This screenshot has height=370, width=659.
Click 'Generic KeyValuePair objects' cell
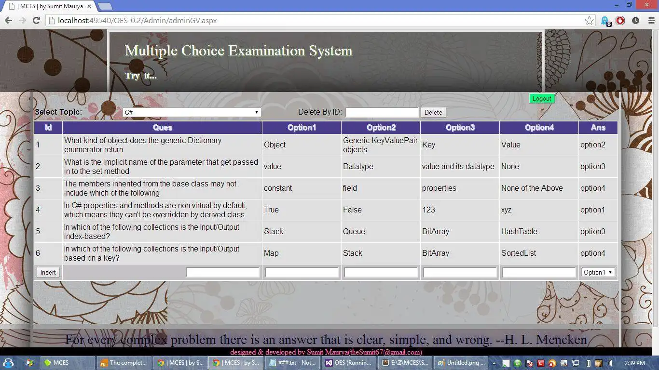[x=380, y=145]
